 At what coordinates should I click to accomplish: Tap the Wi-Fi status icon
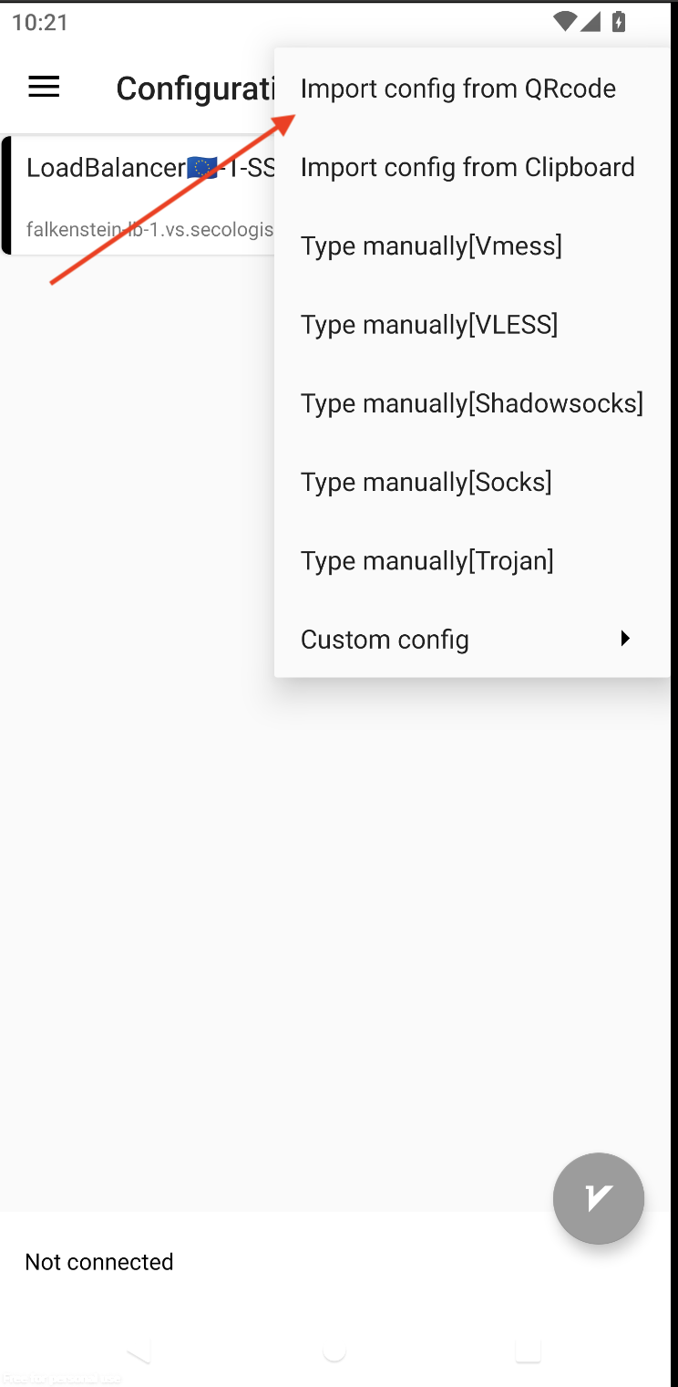[565, 21]
